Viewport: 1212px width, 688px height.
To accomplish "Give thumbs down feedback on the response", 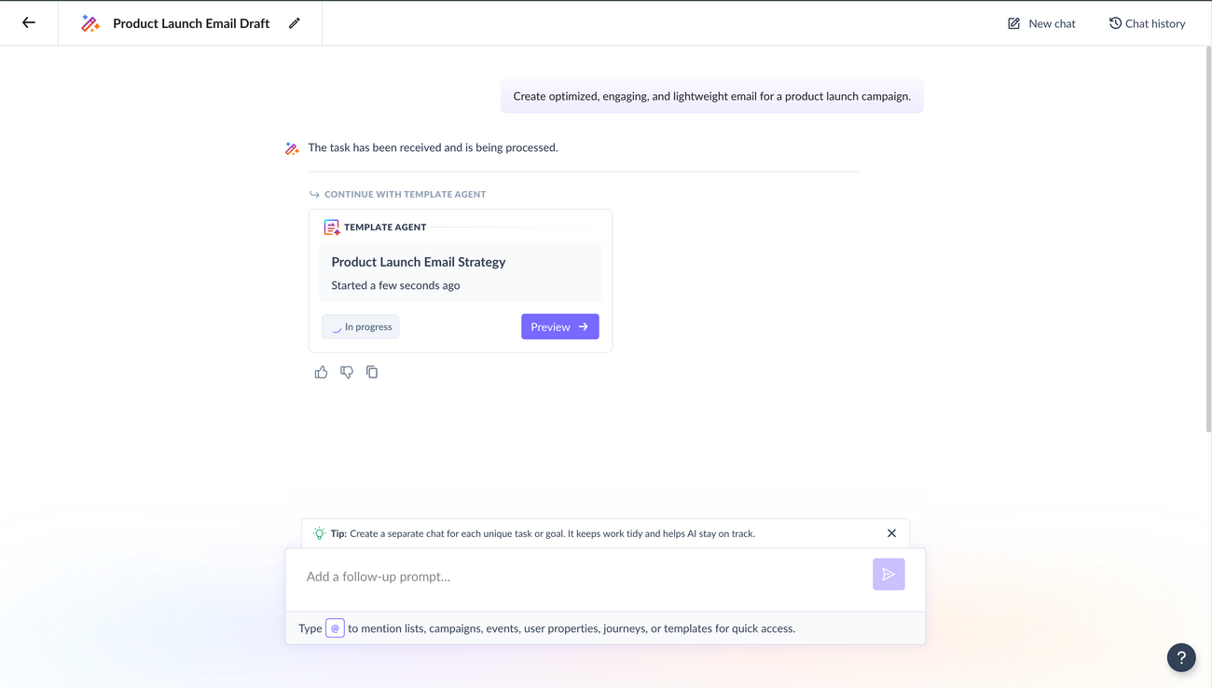I will [x=346, y=371].
